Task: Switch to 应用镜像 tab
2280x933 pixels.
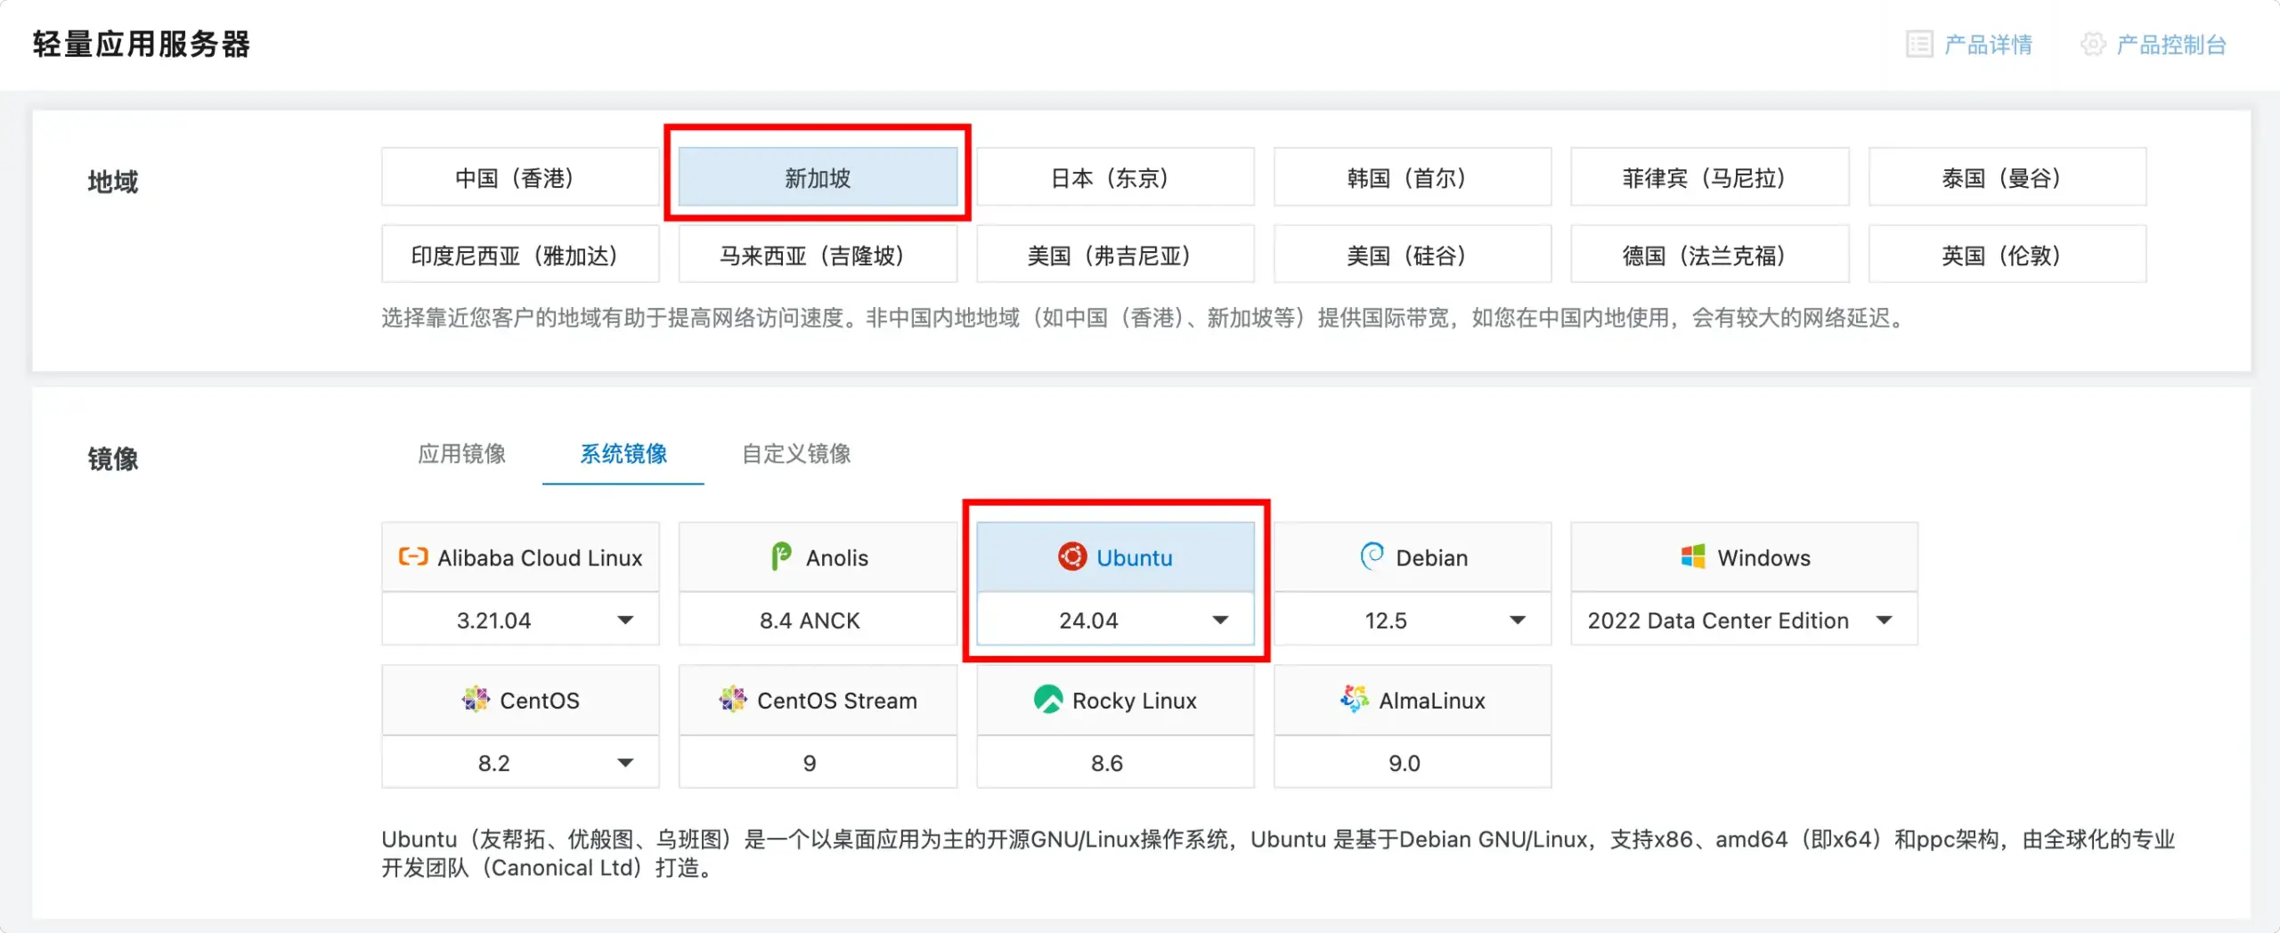Action: tap(461, 453)
